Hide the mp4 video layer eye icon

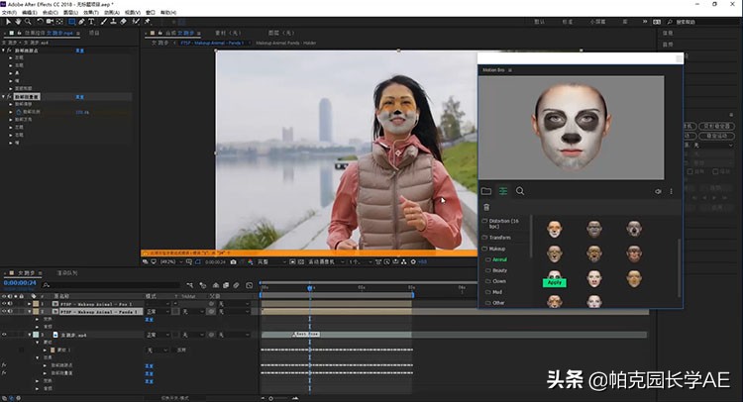[4, 335]
